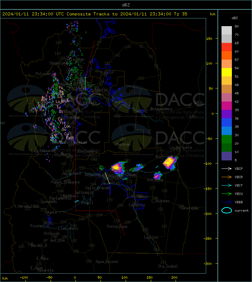The width and height of the screenshot is (252, 282).
Task: Click the Canalejas place label
Action: click(x=189, y=208)
